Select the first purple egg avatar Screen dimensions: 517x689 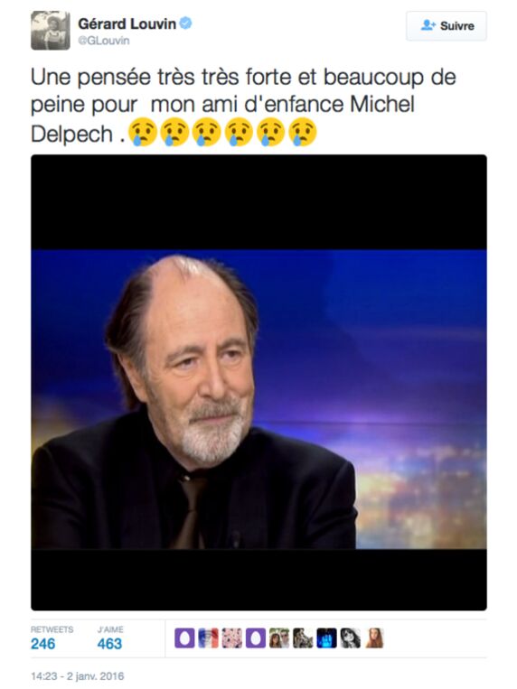184,638
